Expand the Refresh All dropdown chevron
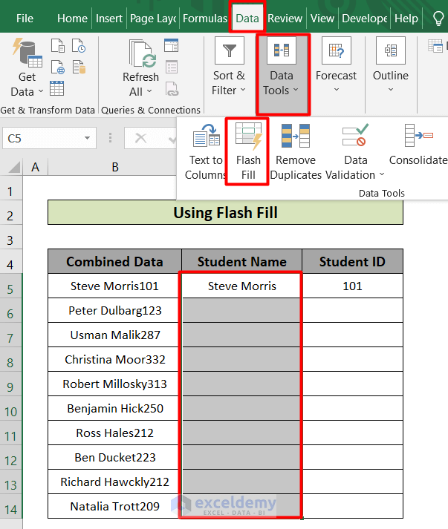This screenshot has width=448, height=529. point(149,91)
